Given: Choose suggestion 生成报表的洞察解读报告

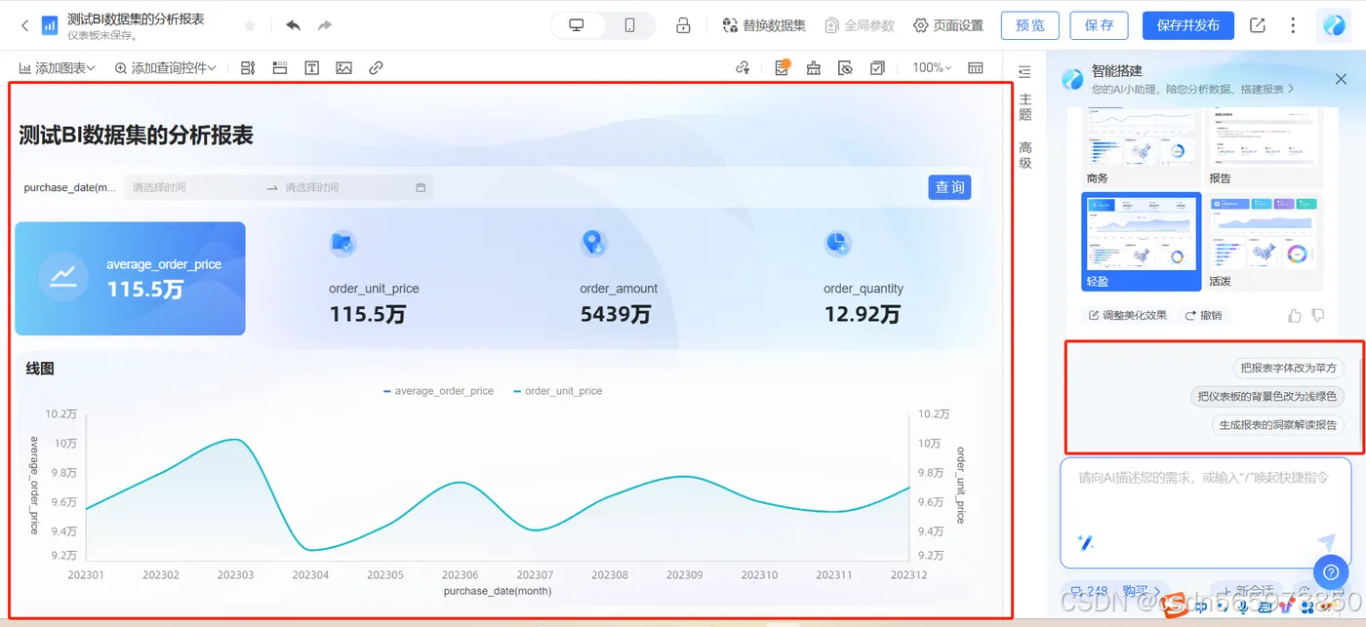Looking at the screenshot, I should tap(1278, 425).
